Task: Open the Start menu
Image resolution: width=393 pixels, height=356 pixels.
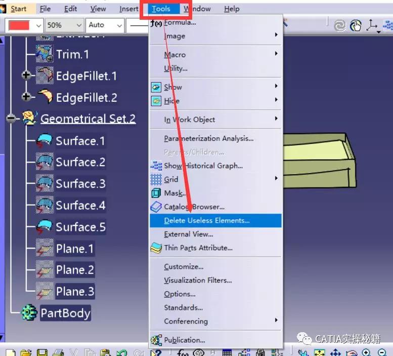Action: point(18,9)
